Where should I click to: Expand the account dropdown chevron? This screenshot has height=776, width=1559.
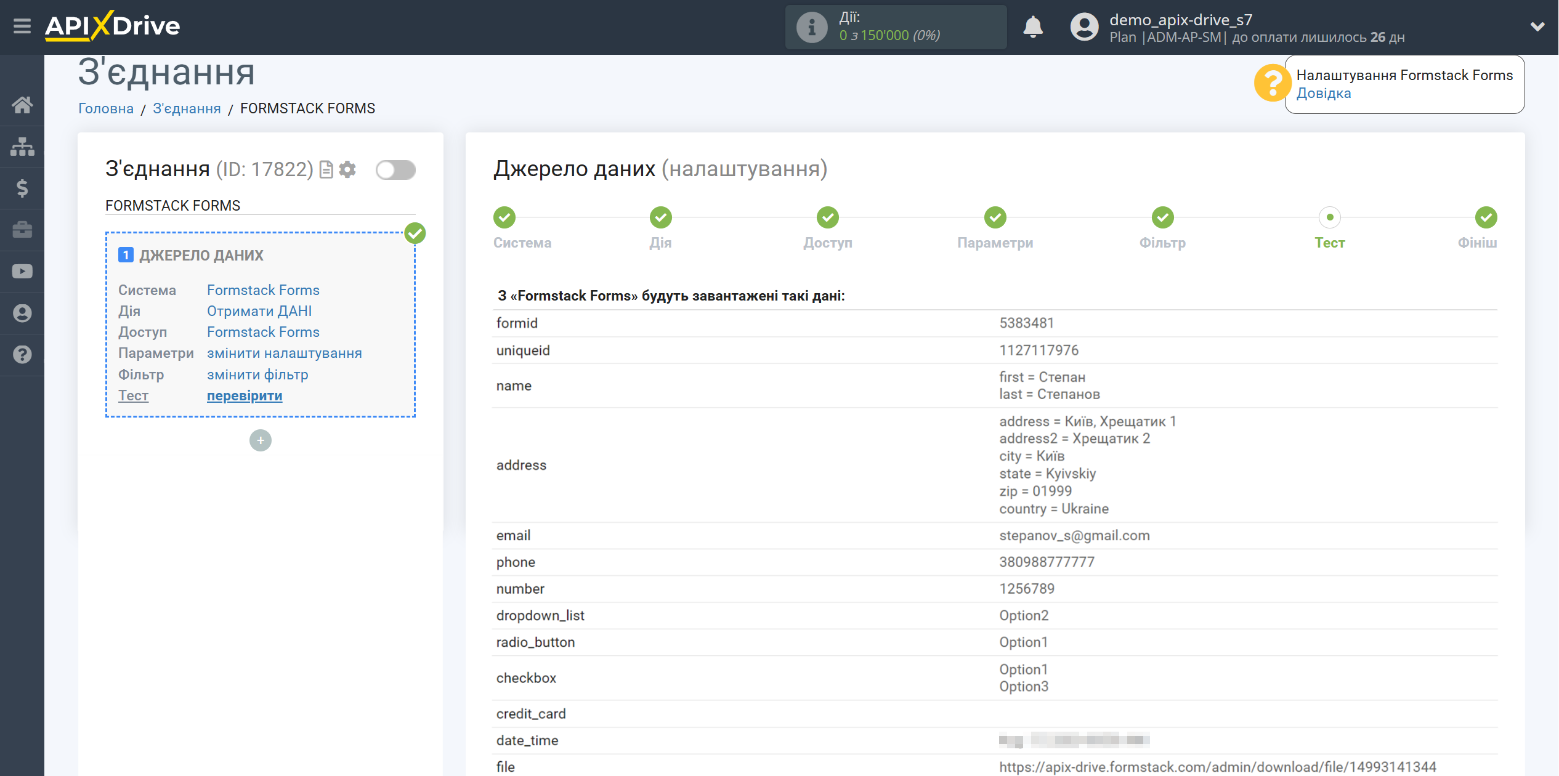click(1537, 26)
